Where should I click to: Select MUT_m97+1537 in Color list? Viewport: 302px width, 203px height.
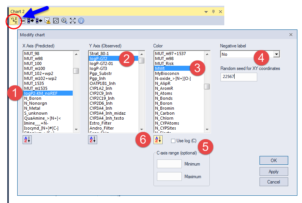coord(179,54)
